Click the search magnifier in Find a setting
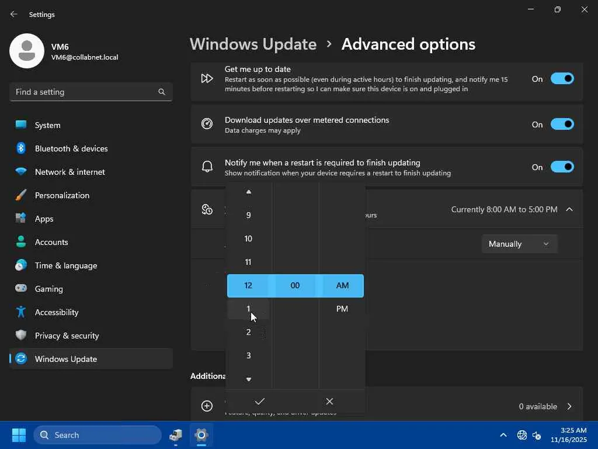598x449 pixels. 162,92
